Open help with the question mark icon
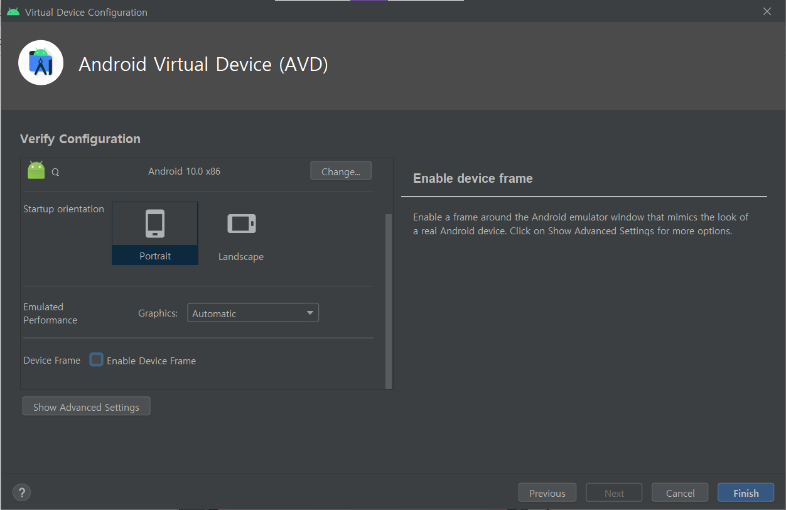Screen dimensions: 786x510 (21, 492)
